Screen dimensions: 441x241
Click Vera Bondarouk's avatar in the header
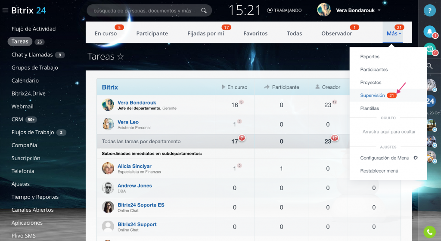coord(324,10)
